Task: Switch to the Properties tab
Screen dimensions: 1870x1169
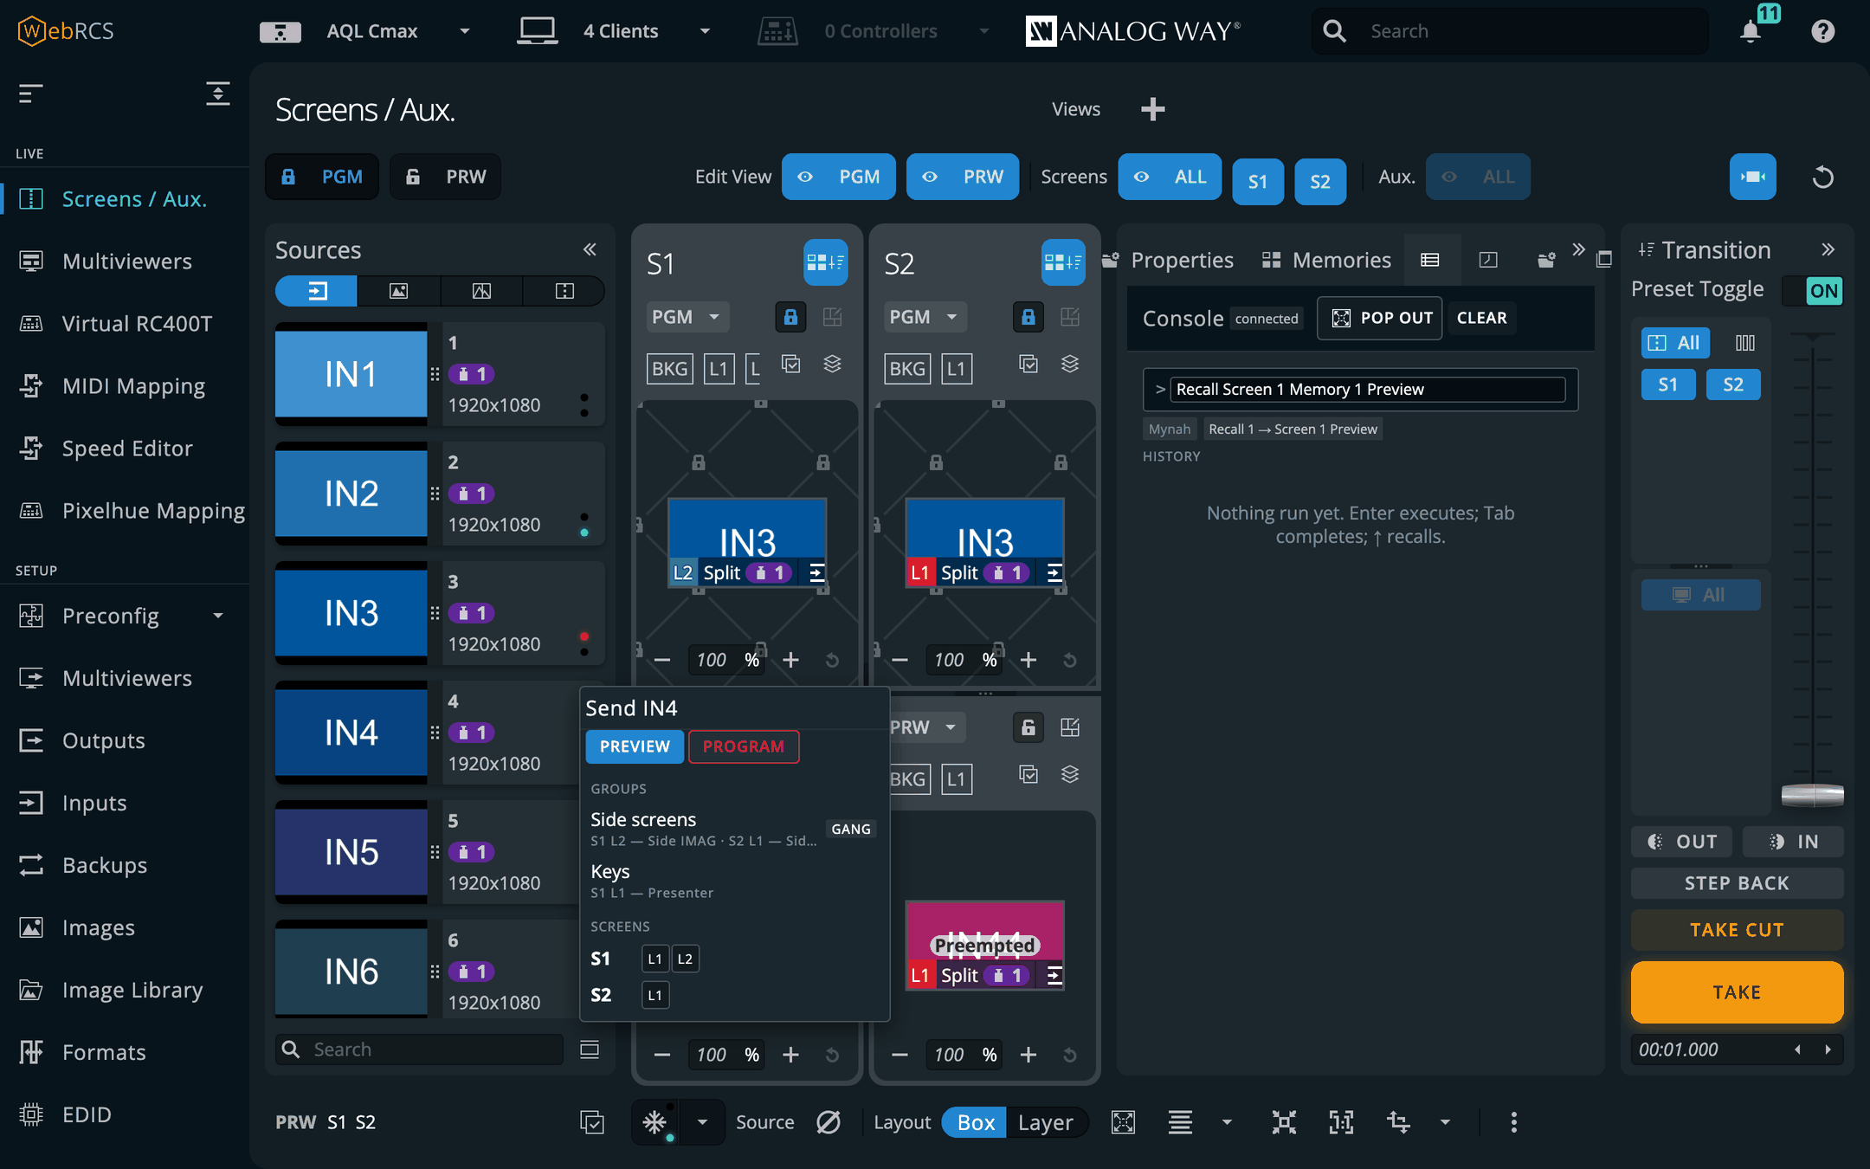Action: 1182,260
